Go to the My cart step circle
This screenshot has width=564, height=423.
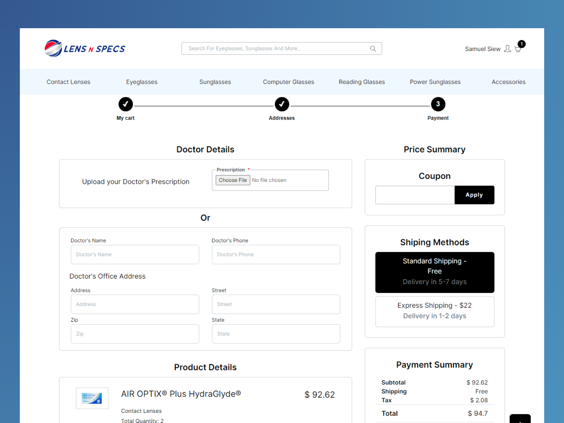126,104
